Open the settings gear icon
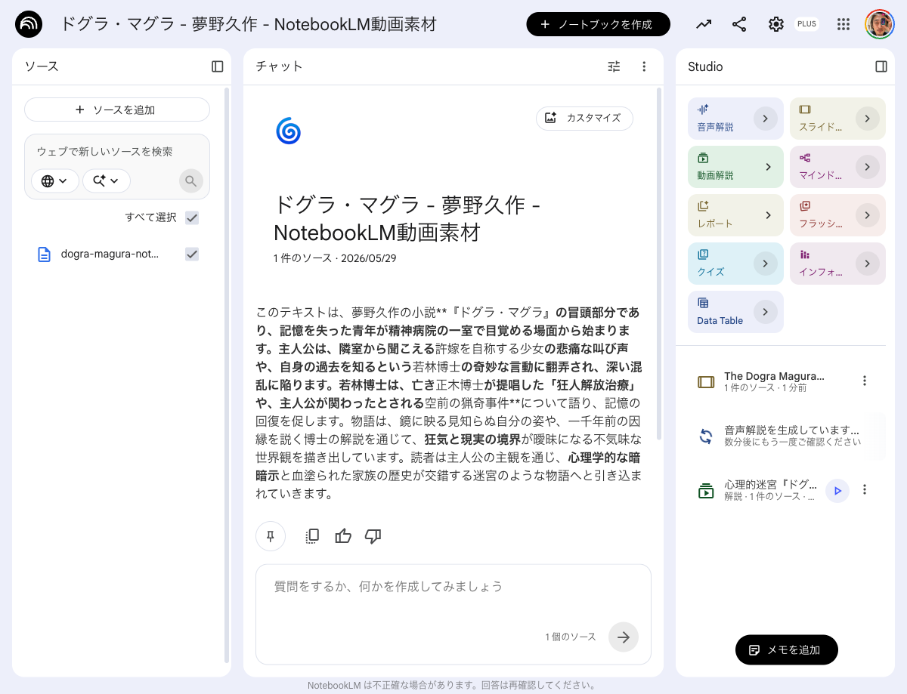The image size is (907, 694). [x=776, y=24]
